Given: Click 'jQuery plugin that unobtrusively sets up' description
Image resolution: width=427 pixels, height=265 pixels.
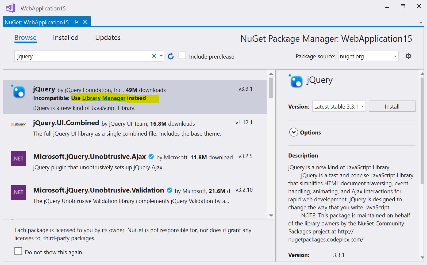Looking at the screenshot, I should point(98,167).
